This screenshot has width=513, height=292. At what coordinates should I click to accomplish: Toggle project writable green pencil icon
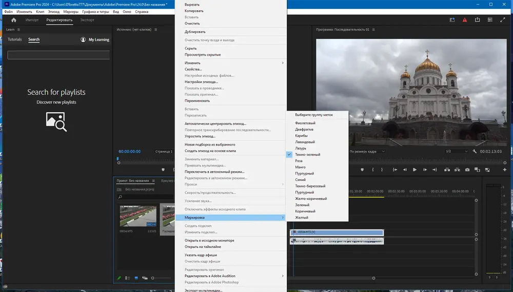[x=119, y=278]
